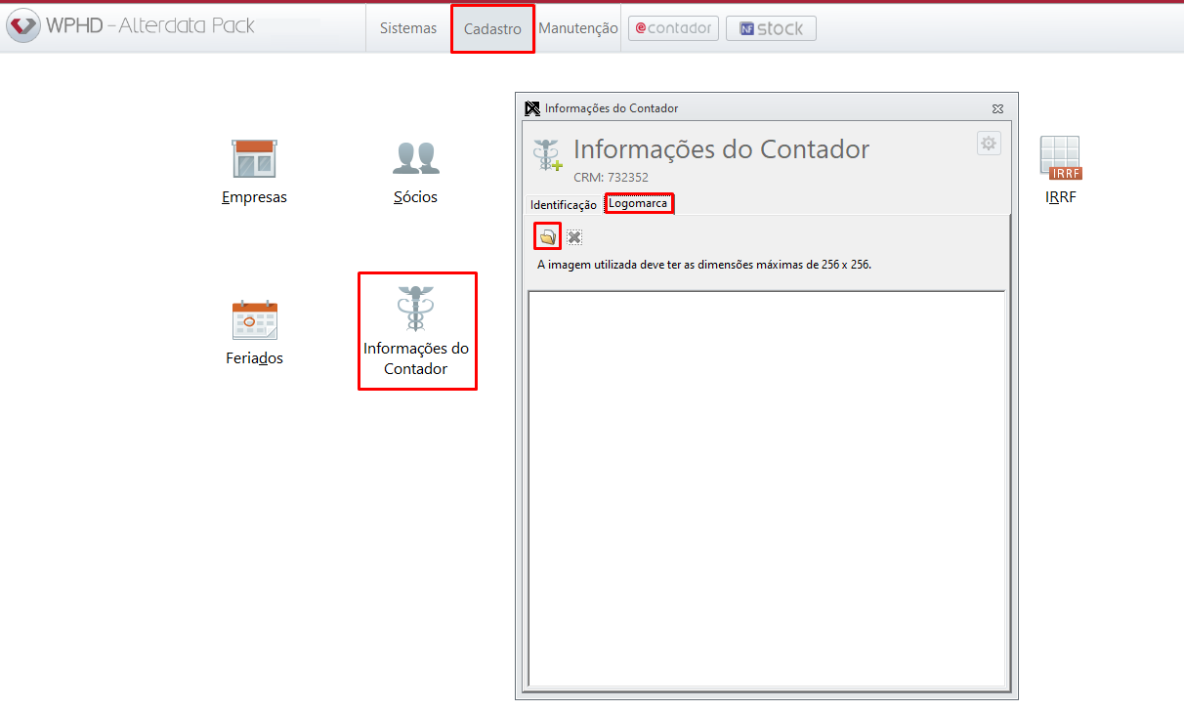Click the empty logo image preview area
Image resolution: width=1184 pixels, height=710 pixels.
[767, 488]
